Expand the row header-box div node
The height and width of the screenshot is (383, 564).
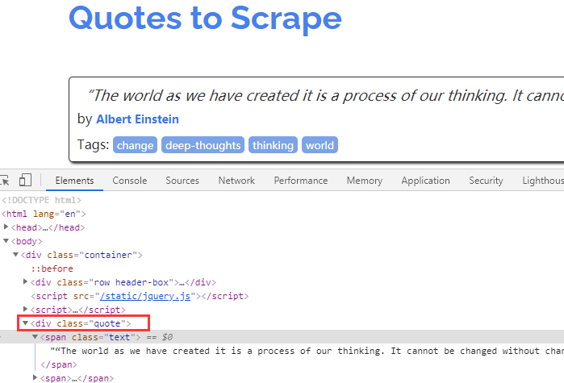point(26,282)
